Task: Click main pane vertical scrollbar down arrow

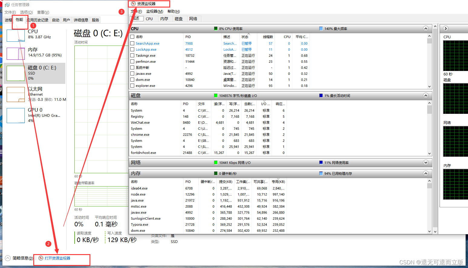Action: [435, 232]
